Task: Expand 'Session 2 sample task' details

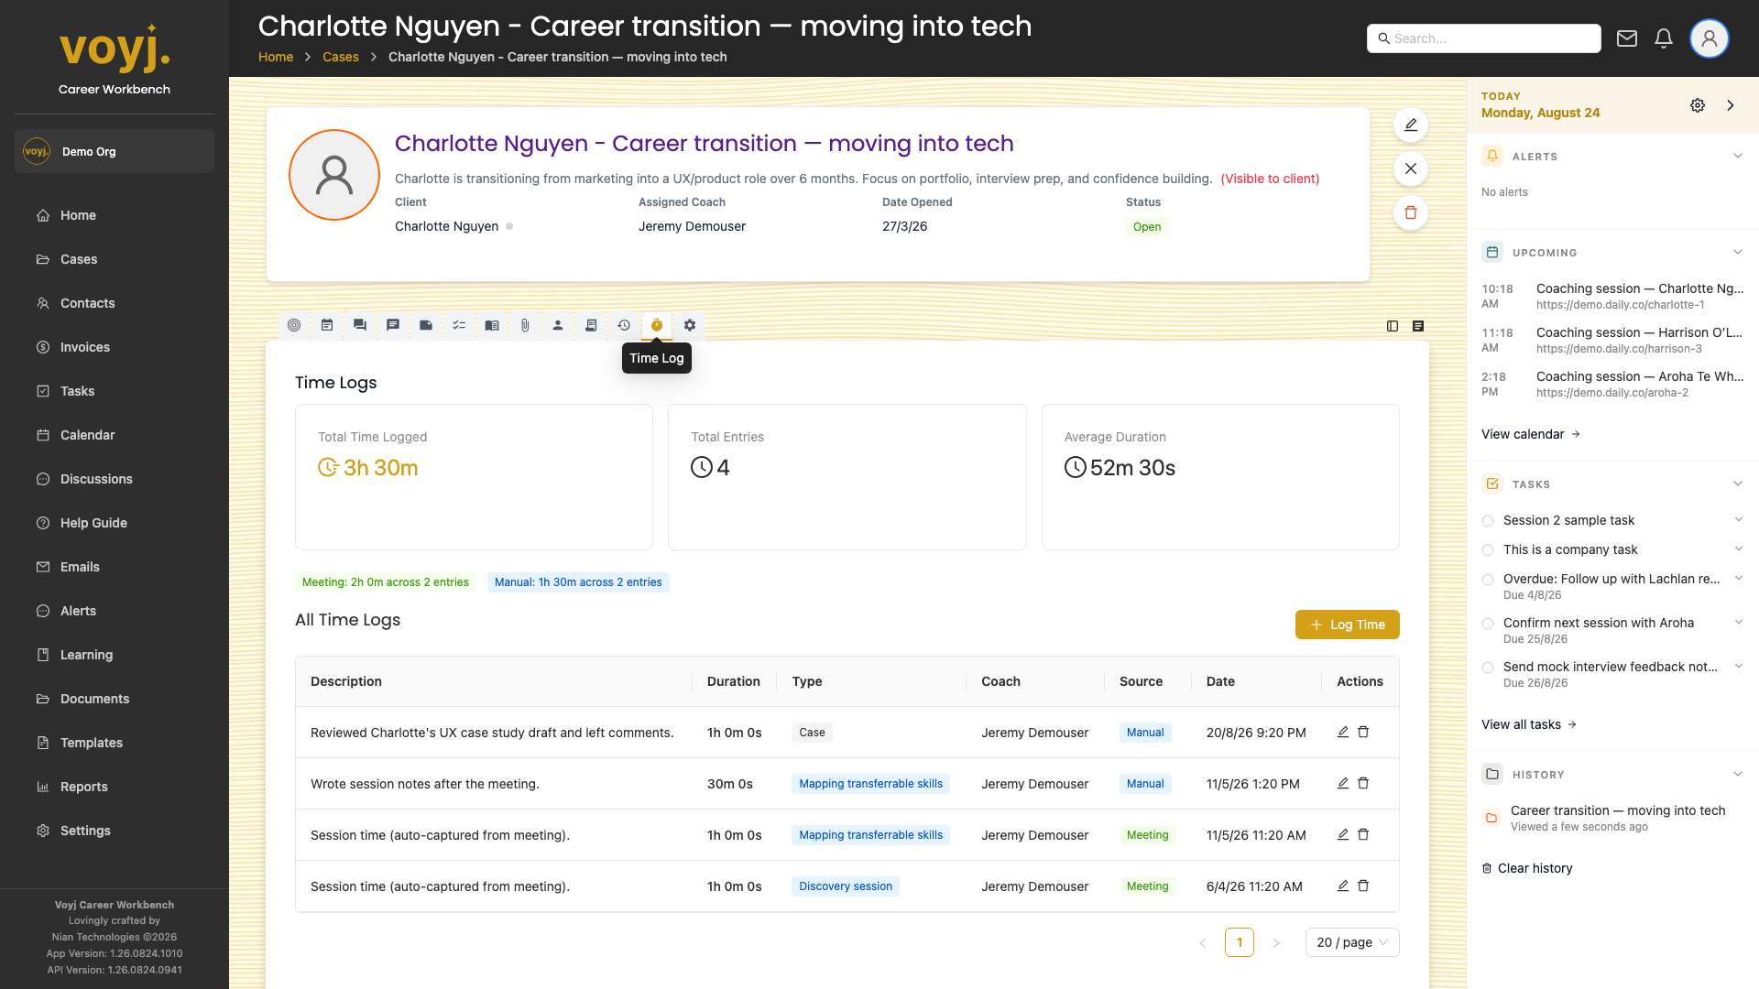Action: click(x=1738, y=520)
